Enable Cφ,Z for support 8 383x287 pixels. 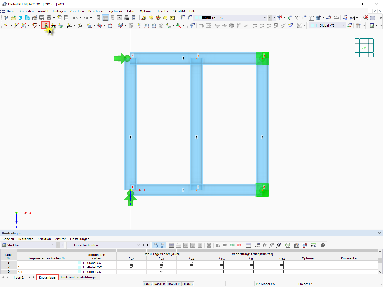point(282,272)
